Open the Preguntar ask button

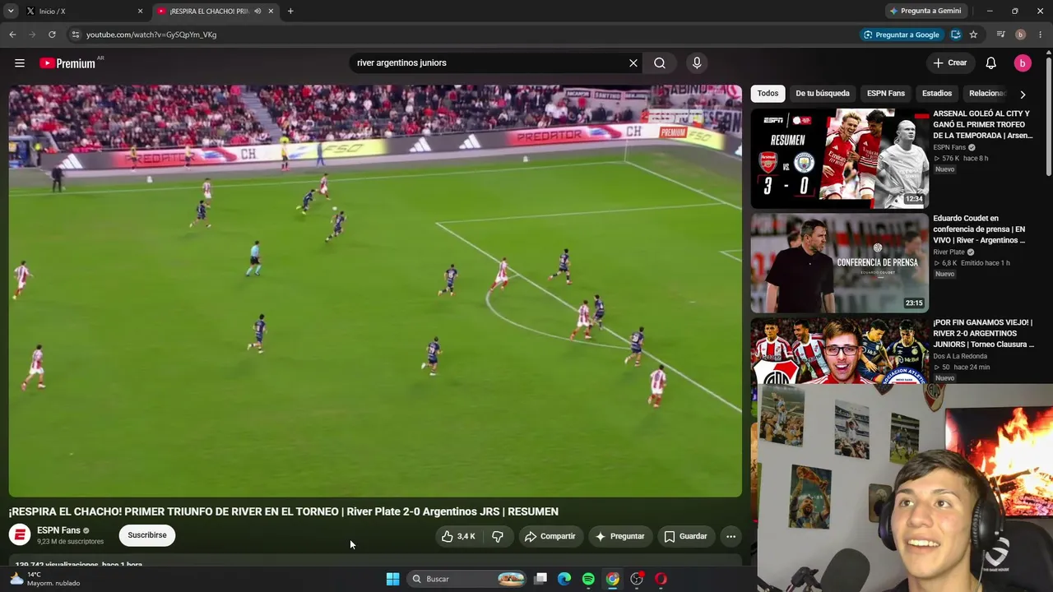click(x=620, y=536)
